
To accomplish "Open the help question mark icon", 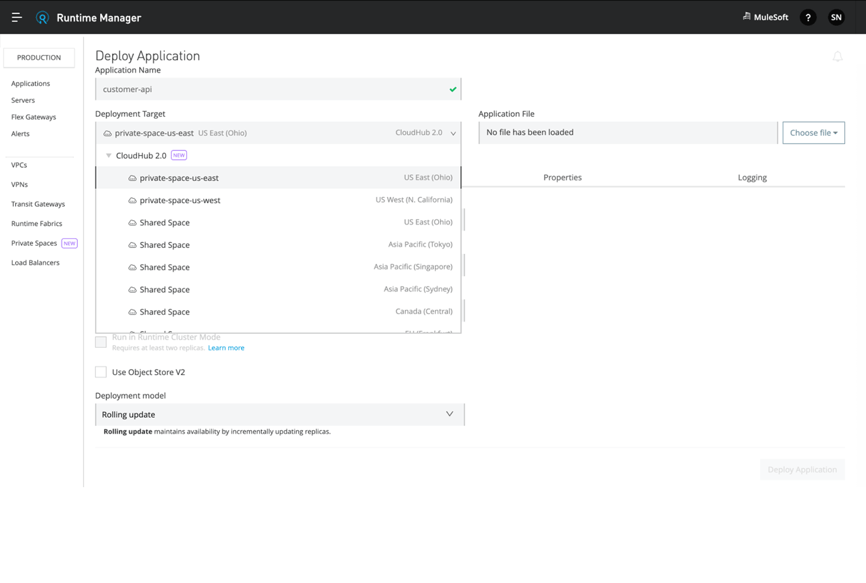I will [808, 17].
